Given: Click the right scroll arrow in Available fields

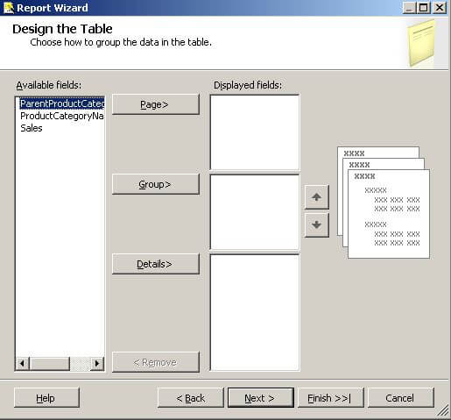Looking at the screenshot, I should 97,364.
